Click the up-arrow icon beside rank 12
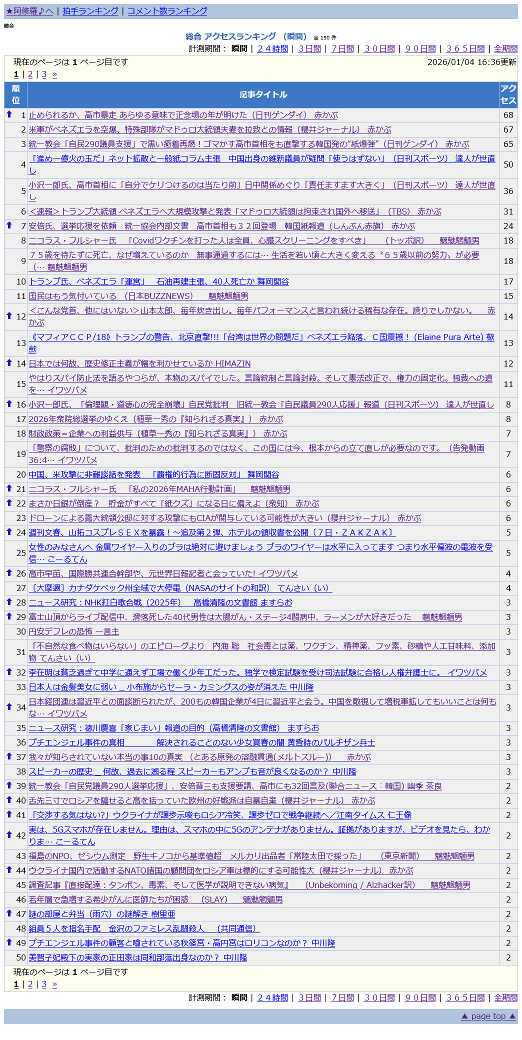Viewport: 522px width, 1040px height. tap(9, 315)
